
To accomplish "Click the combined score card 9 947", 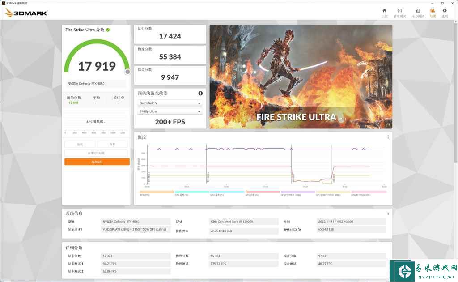I will coord(170,75).
